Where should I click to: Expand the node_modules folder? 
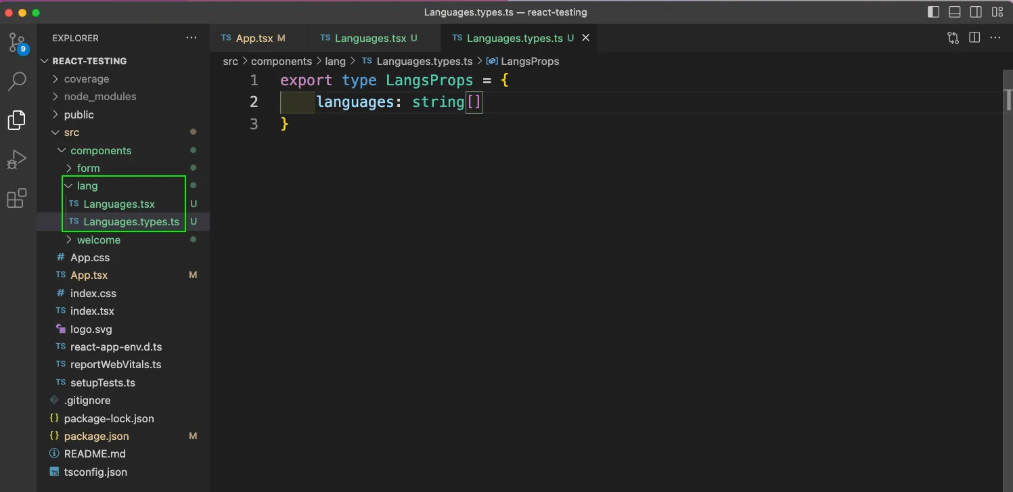123,97
